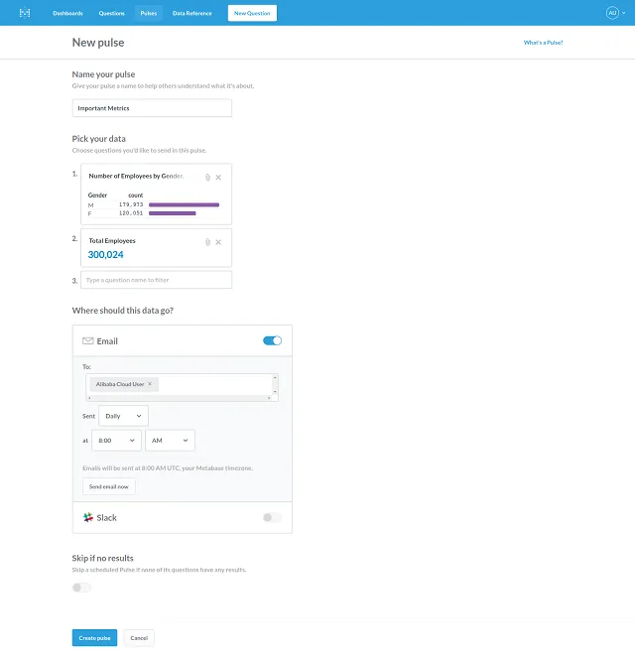Image resolution: width=635 pixels, height=656 pixels.
Task: Remove Alibaba Cloud User recipient
Action: 150,384
